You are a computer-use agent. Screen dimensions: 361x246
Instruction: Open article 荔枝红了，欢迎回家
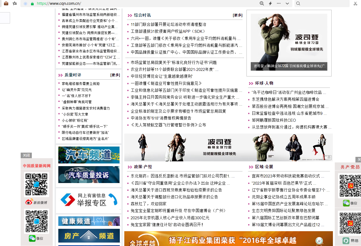point(148,204)
